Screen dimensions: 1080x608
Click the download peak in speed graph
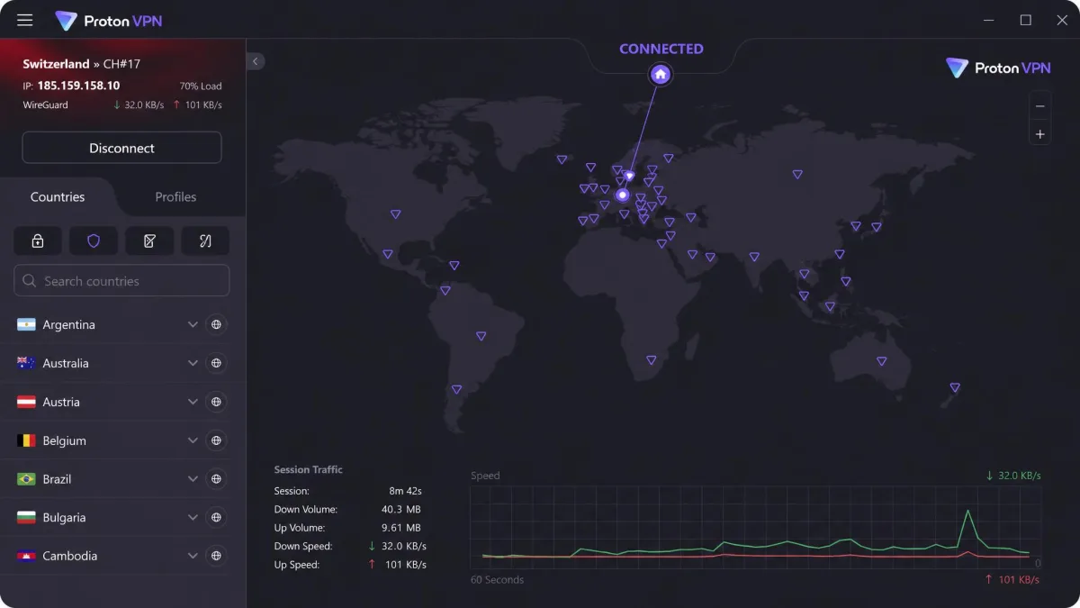coord(968,512)
